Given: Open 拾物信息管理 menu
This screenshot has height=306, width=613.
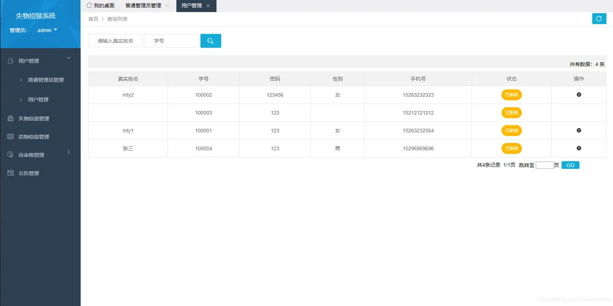Looking at the screenshot, I should 34,137.
